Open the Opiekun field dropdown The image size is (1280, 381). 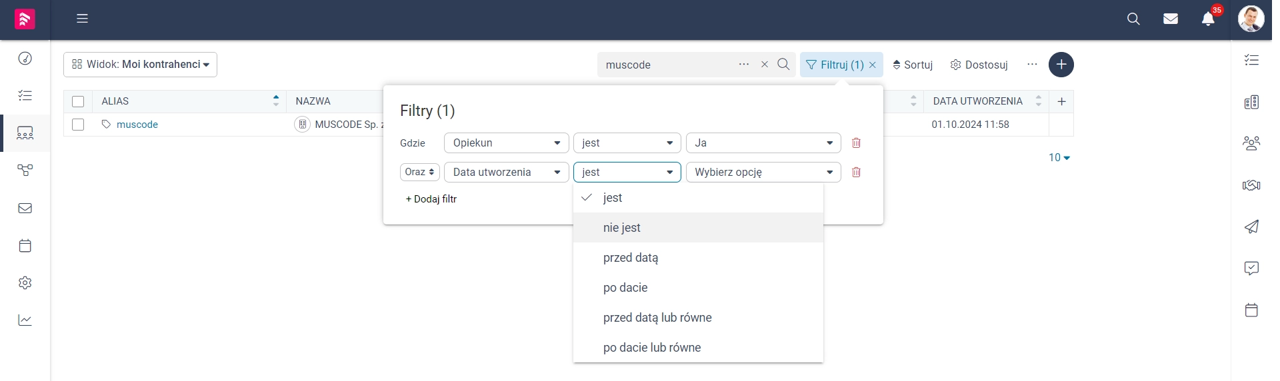(506, 143)
